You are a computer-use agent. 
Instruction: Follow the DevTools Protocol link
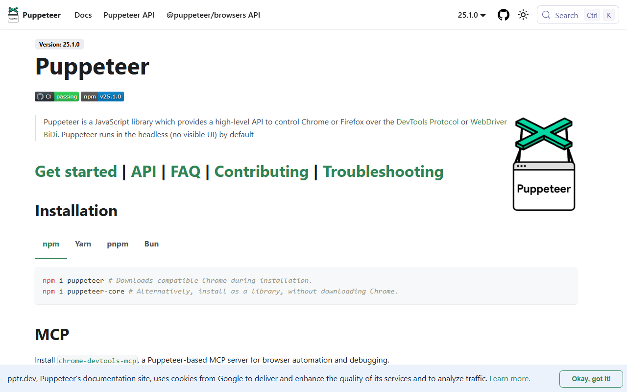coord(428,122)
